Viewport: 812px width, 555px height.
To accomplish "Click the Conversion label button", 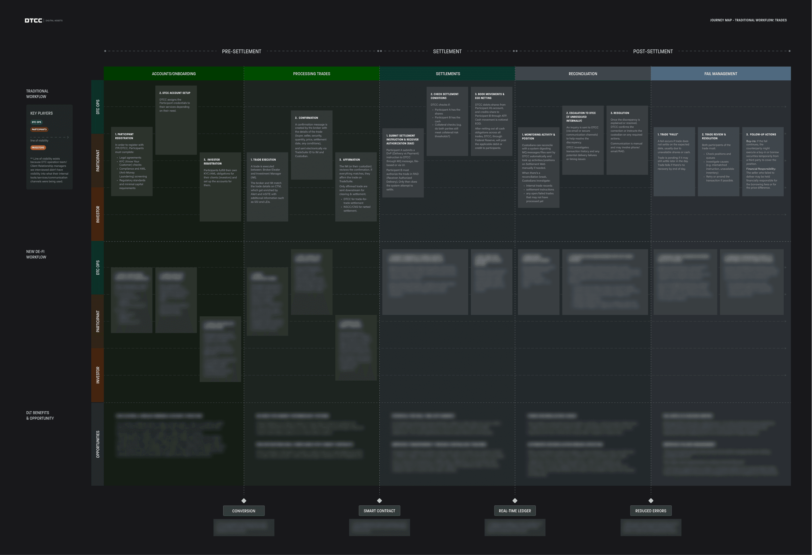I will (244, 511).
